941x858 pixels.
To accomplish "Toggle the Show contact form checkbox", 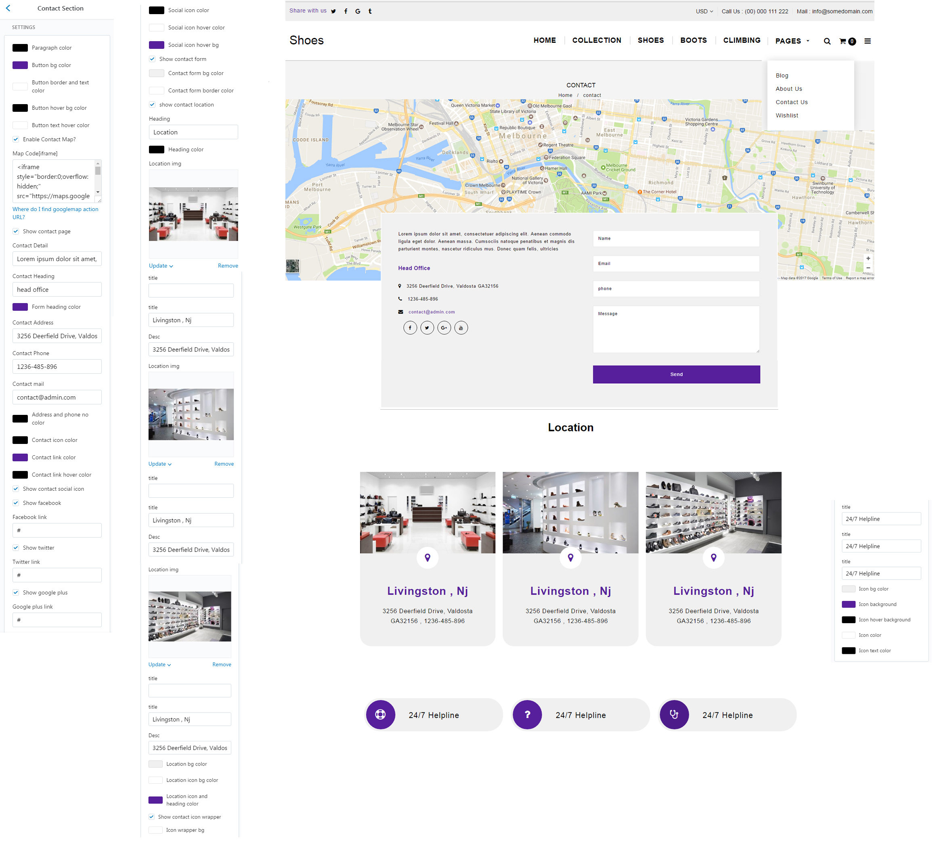I will [152, 59].
